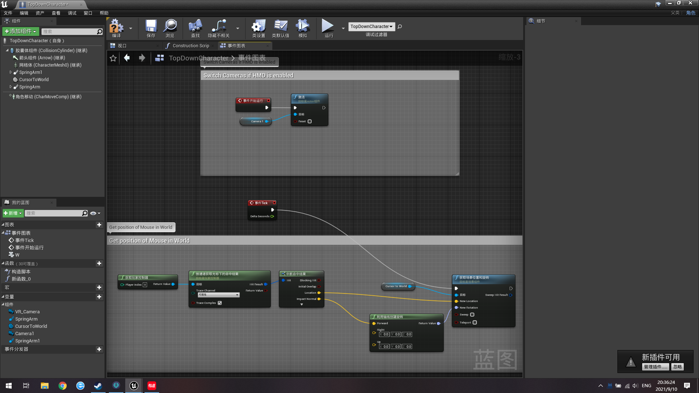Click the 管理插件 manage plugins button
Screen dimensions: 699x393
pos(655,367)
